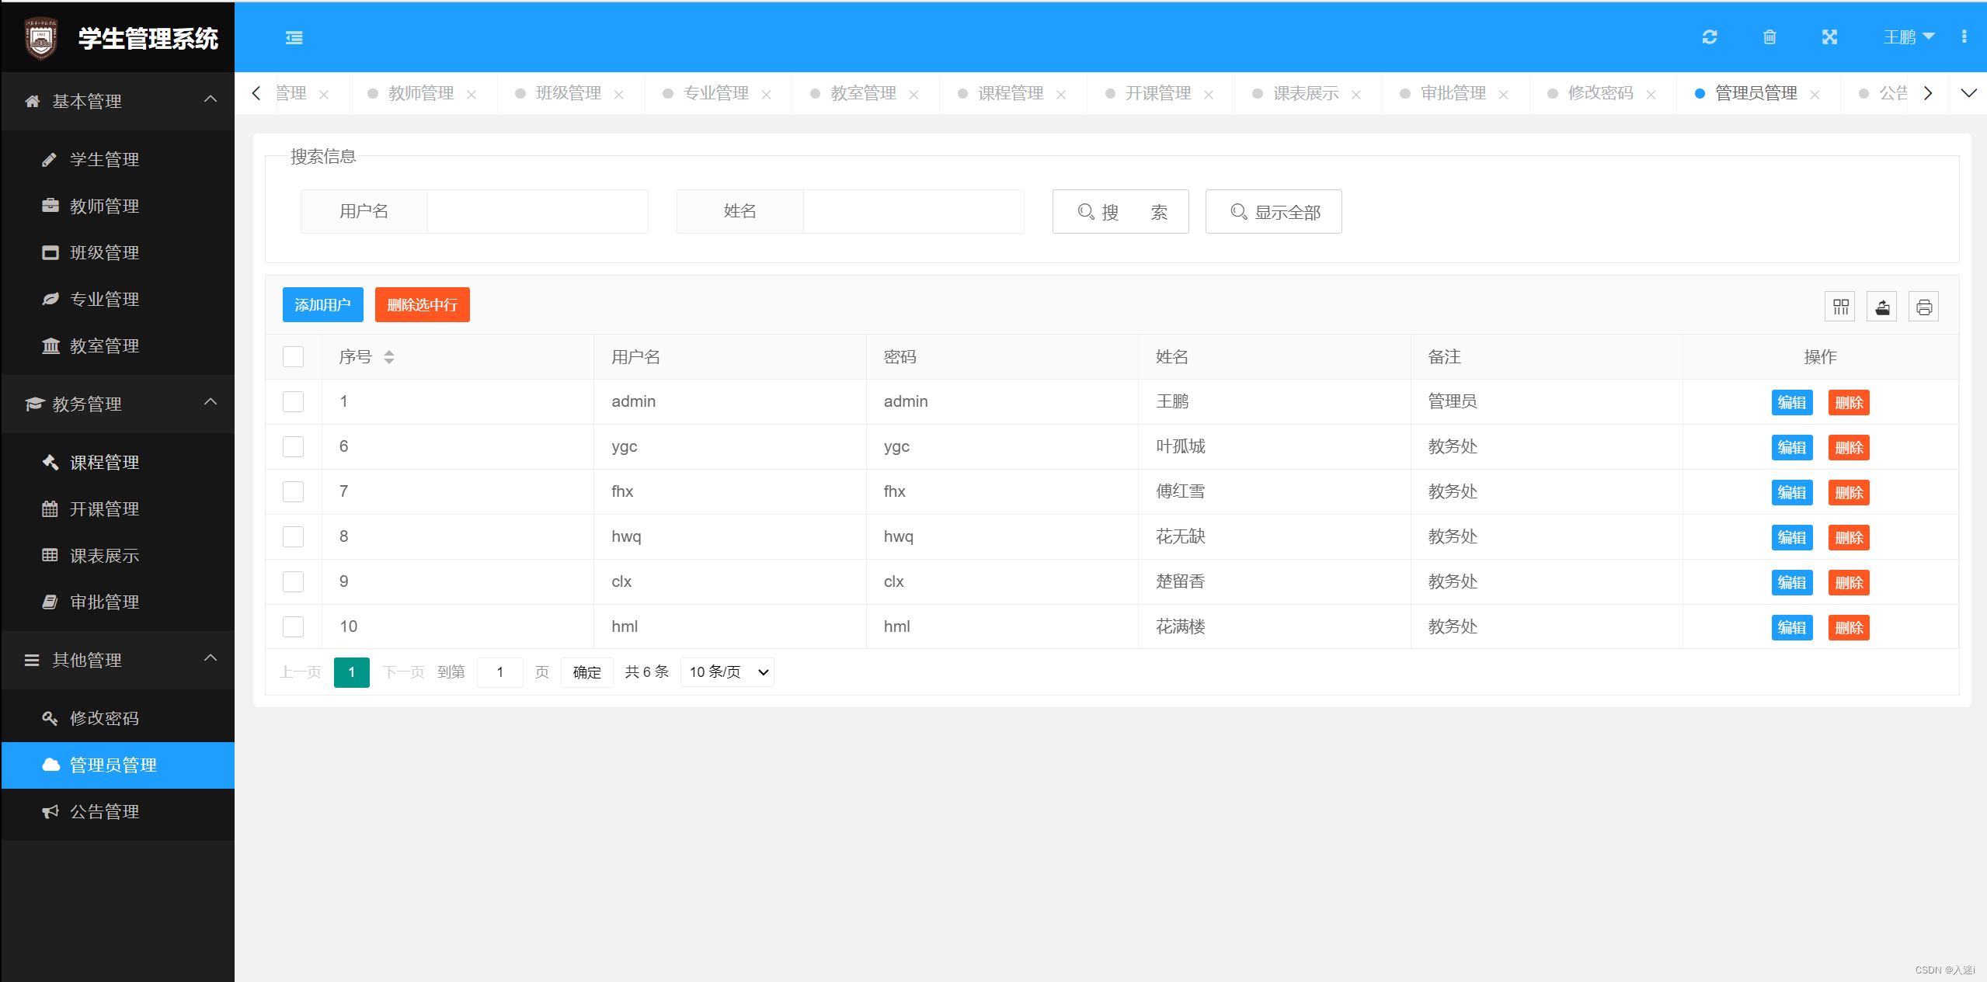Screen dimensions: 1987x982
Task: Open 课表展示 in the sidebar
Action: click(118, 556)
